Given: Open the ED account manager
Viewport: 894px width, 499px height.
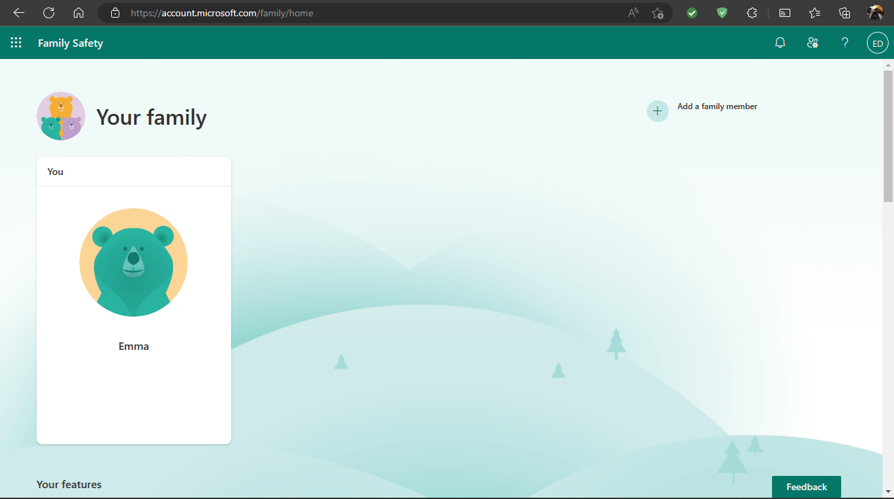Looking at the screenshot, I should [x=878, y=43].
